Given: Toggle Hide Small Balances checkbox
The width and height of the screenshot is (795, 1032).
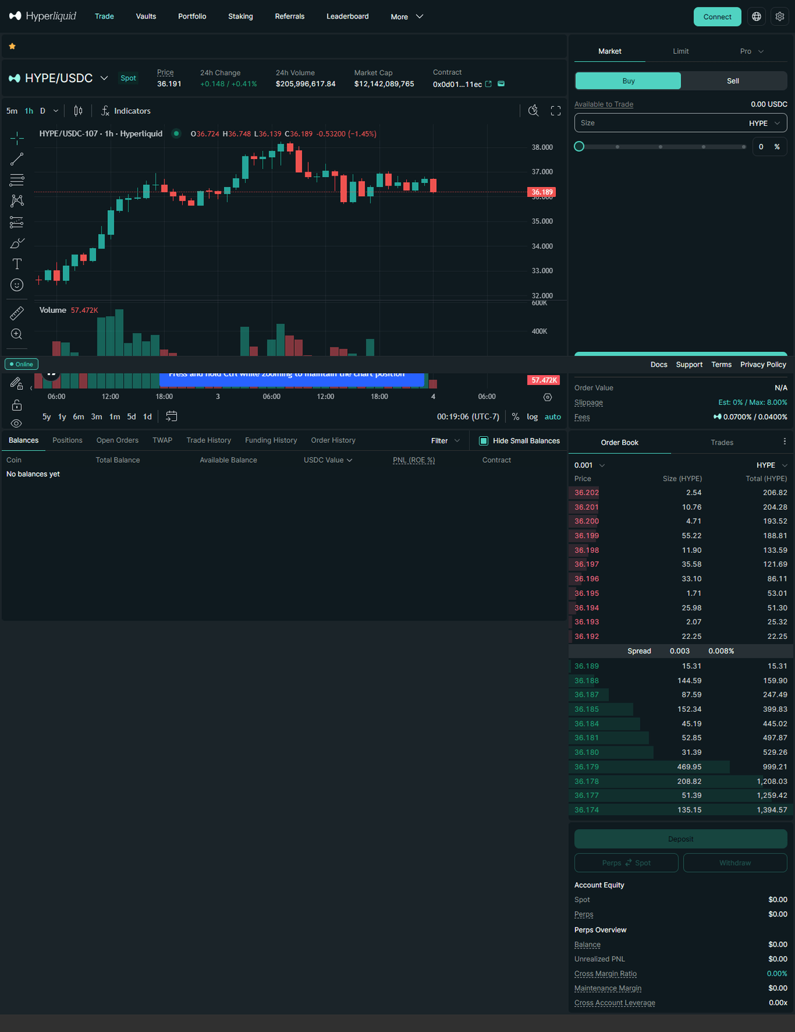Looking at the screenshot, I should pyautogui.click(x=484, y=441).
